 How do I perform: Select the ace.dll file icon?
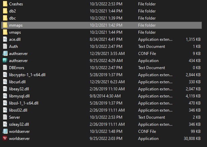point(5,39)
